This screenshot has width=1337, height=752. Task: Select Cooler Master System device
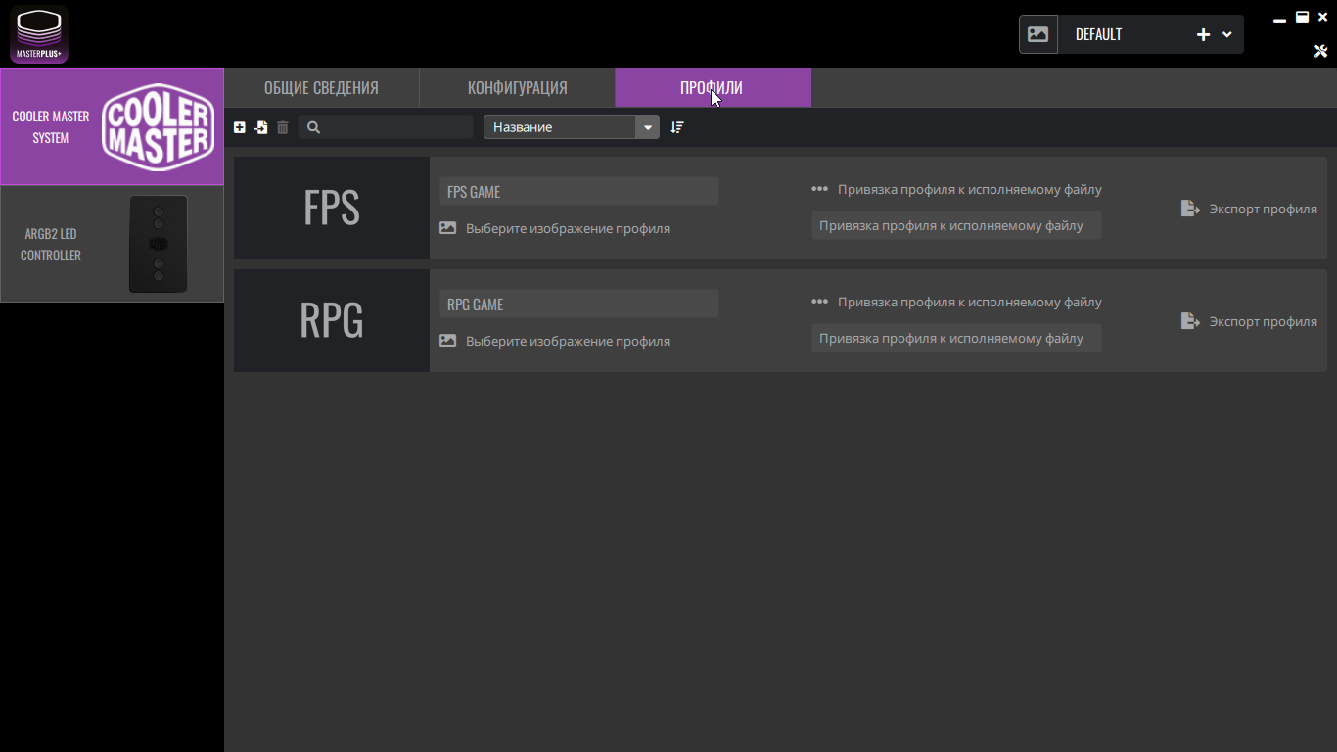pyautogui.click(x=112, y=126)
